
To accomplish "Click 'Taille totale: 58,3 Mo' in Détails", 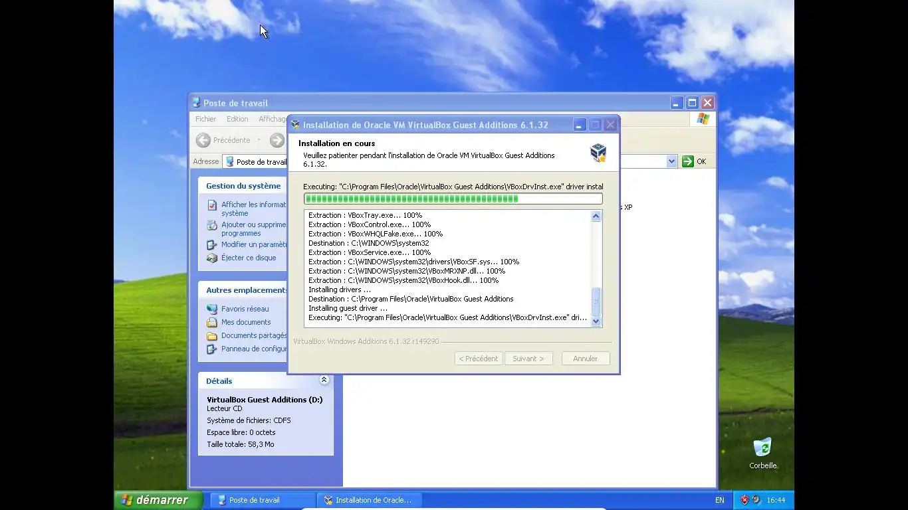I will click(x=240, y=444).
